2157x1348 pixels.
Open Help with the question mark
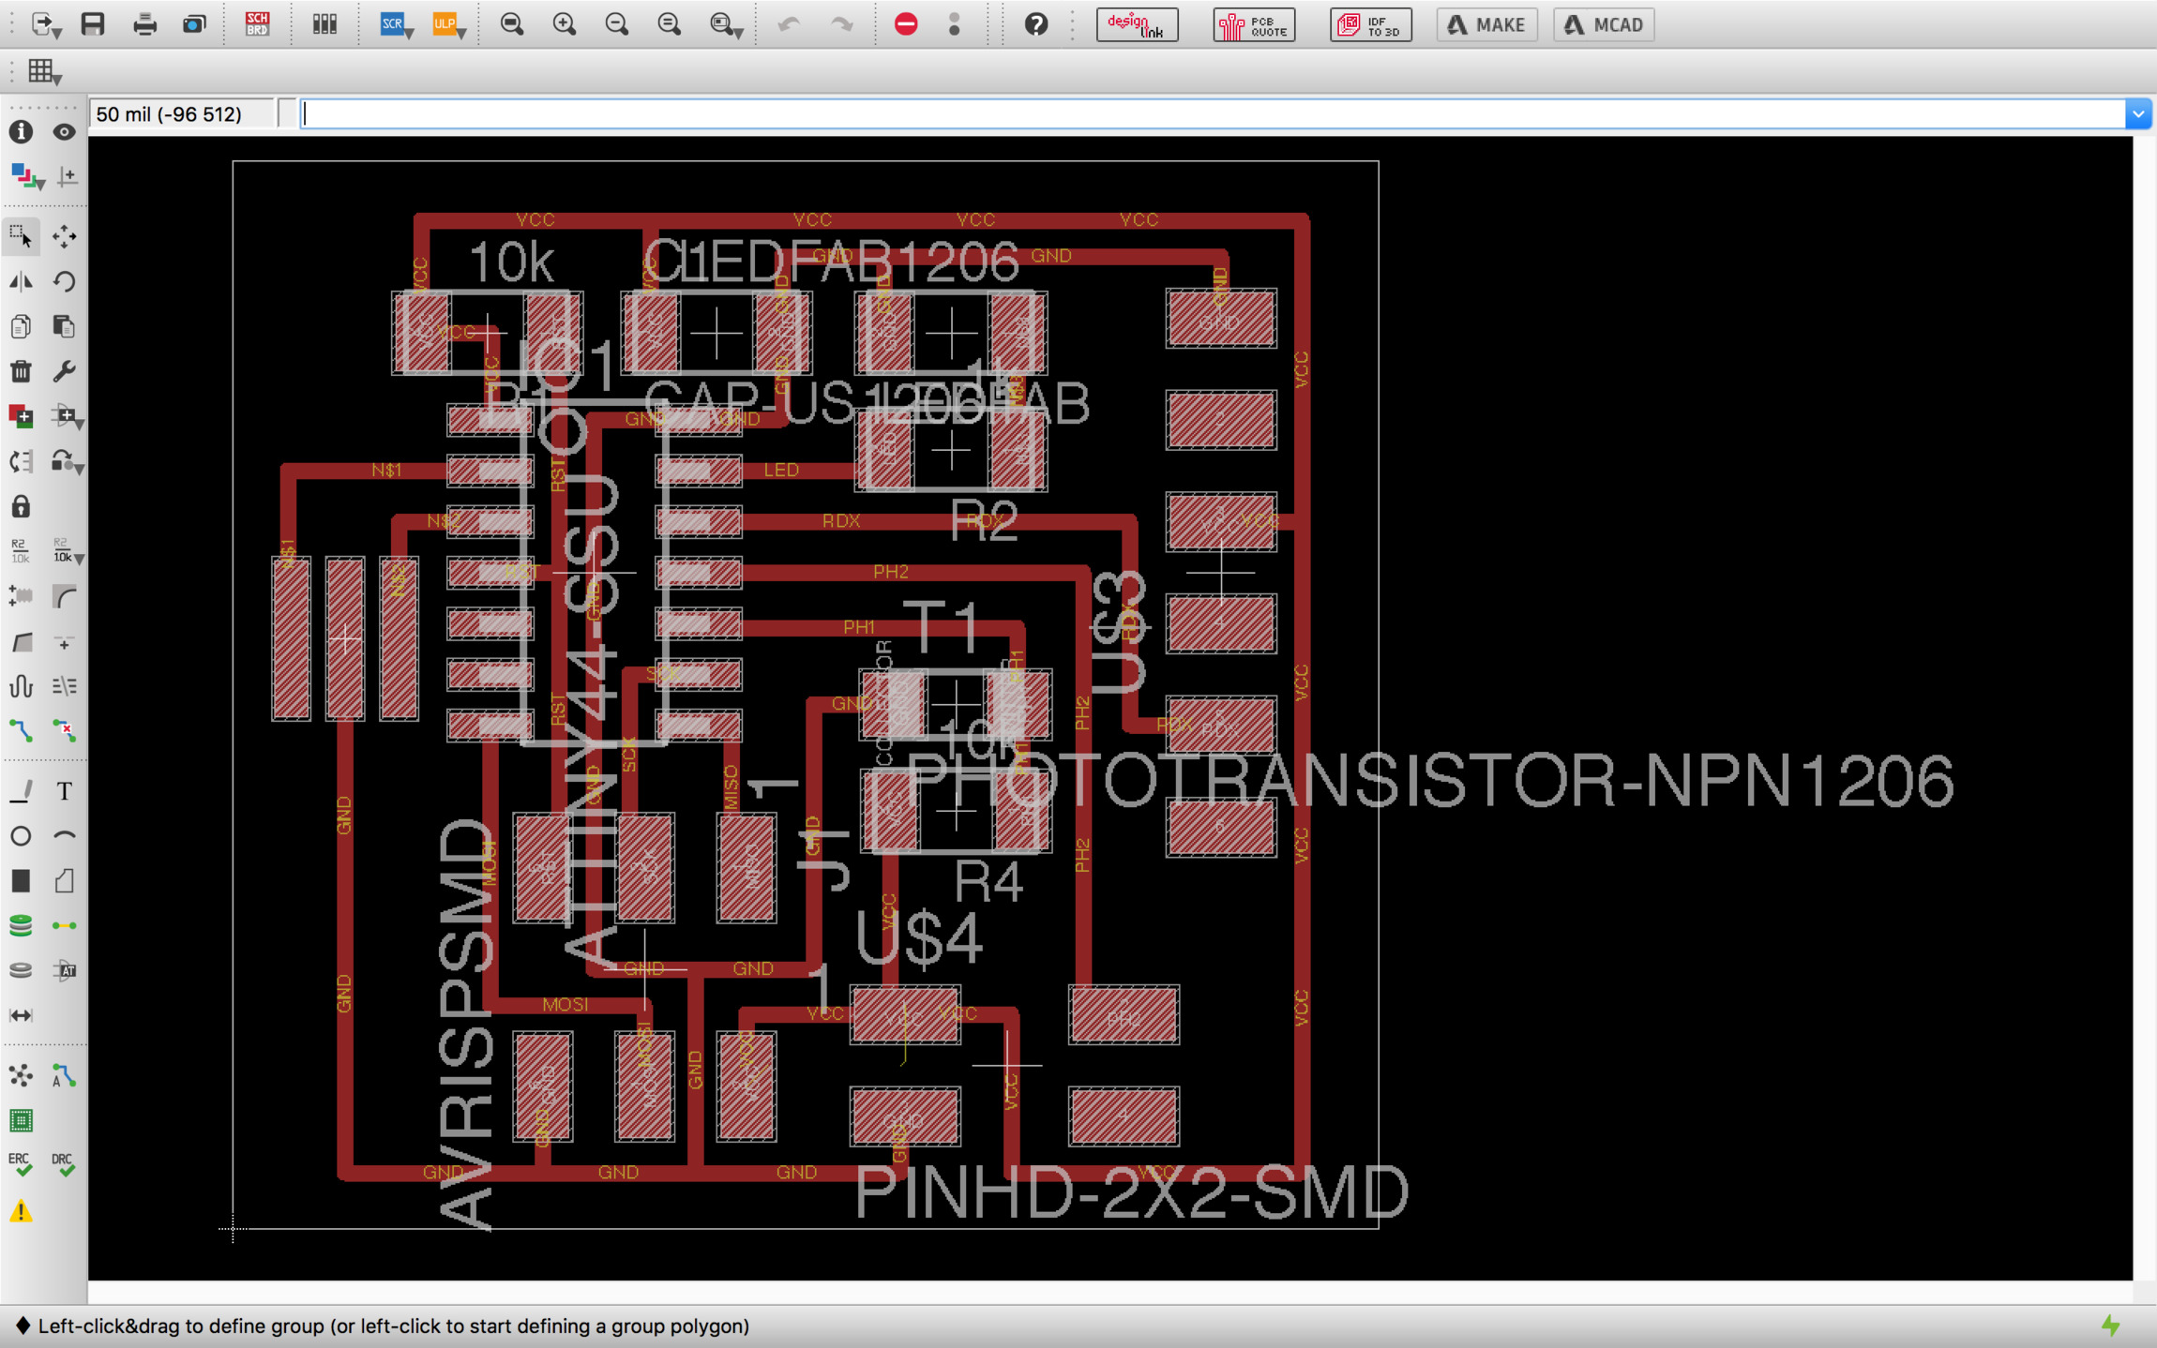(x=1036, y=24)
